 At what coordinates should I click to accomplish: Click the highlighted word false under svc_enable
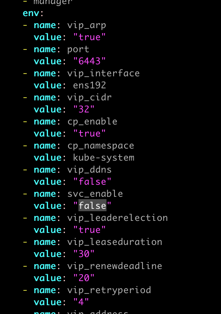[x=92, y=206]
